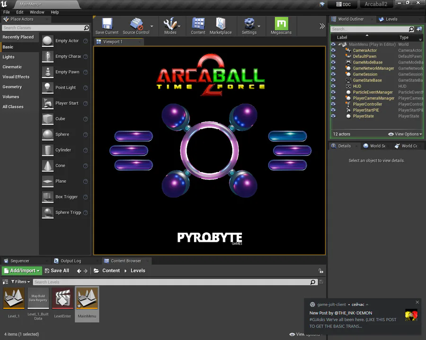Select the Sphere shape icon

[47, 135]
